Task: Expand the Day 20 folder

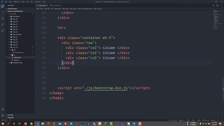Action: click(x=20, y=22)
